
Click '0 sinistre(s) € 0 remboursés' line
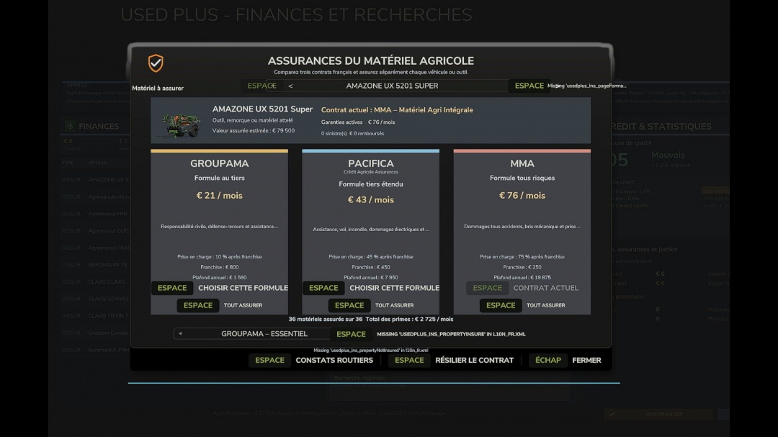pyautogui.click(x=352, y=133)
